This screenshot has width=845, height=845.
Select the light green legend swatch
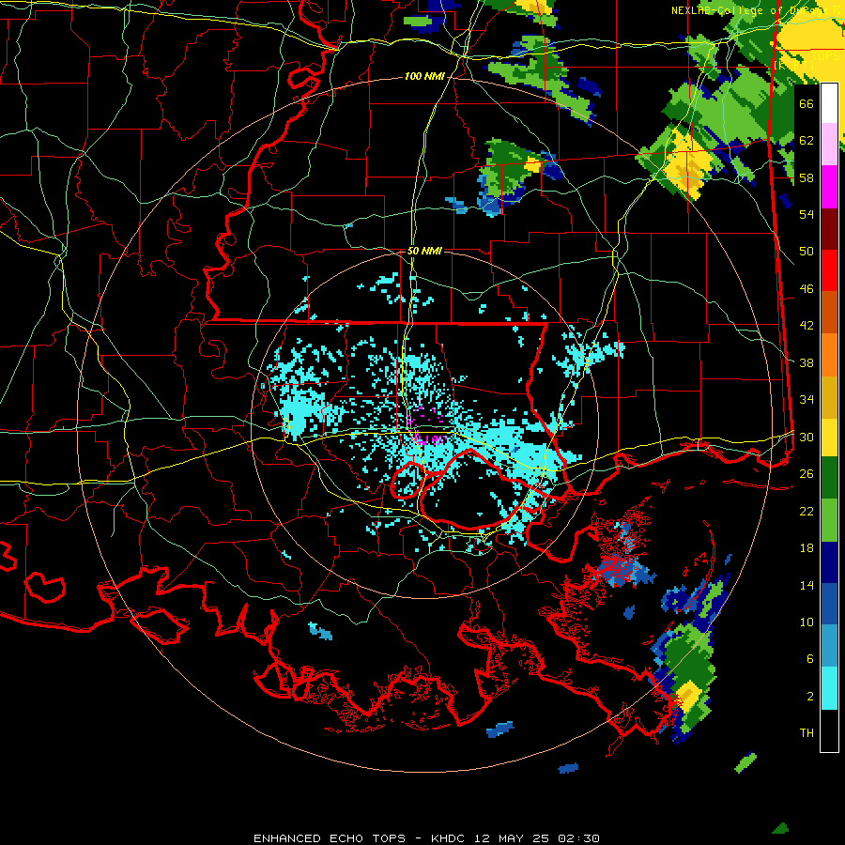pyautogui.click(x=829, y=519)
